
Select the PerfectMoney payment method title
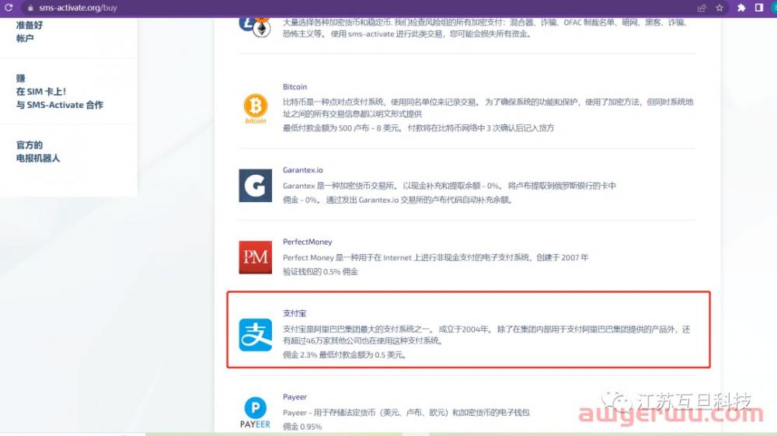coord(307,242)
